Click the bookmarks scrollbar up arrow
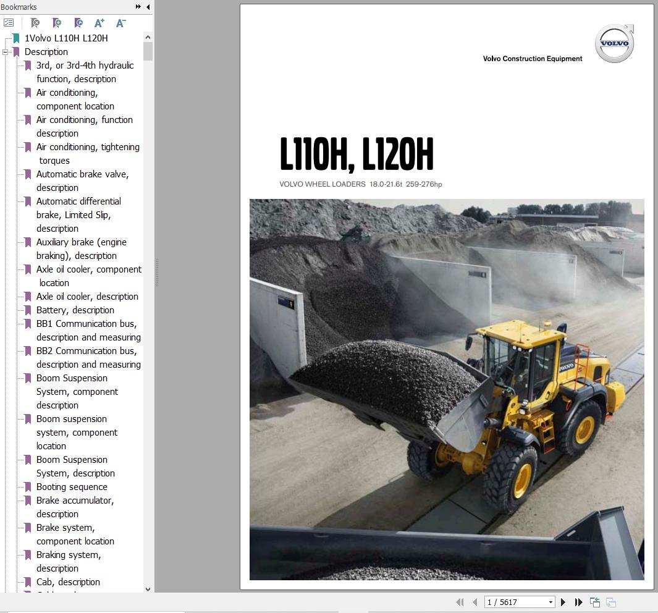Screen dimensions: 658x613 tap(148, 37)
